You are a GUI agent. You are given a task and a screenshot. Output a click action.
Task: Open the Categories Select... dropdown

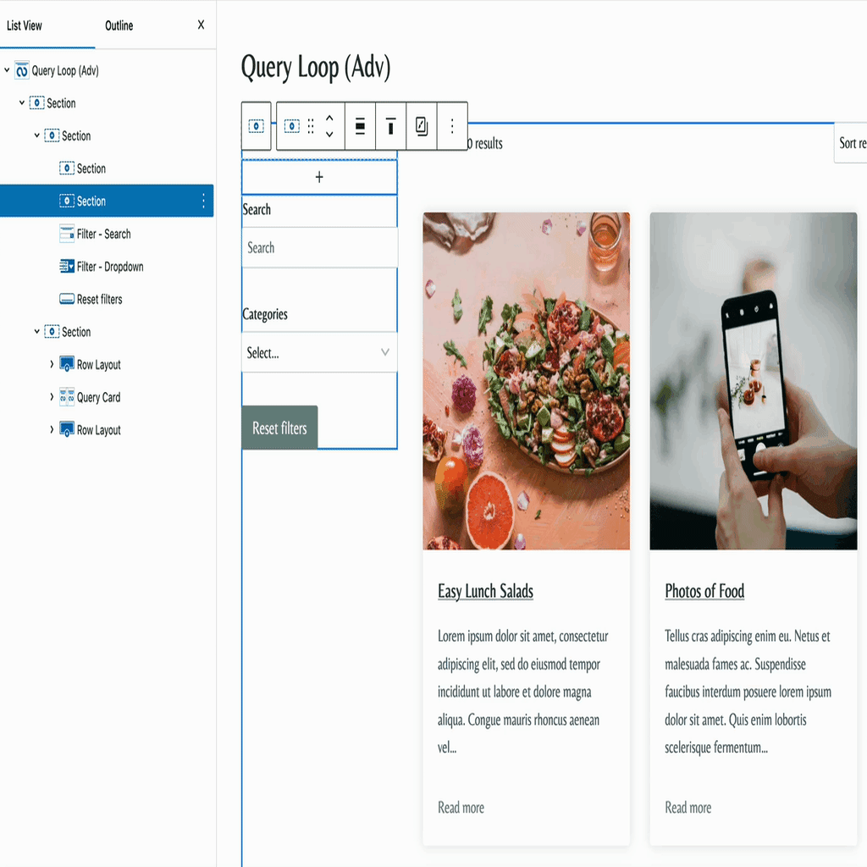[319, 353]
